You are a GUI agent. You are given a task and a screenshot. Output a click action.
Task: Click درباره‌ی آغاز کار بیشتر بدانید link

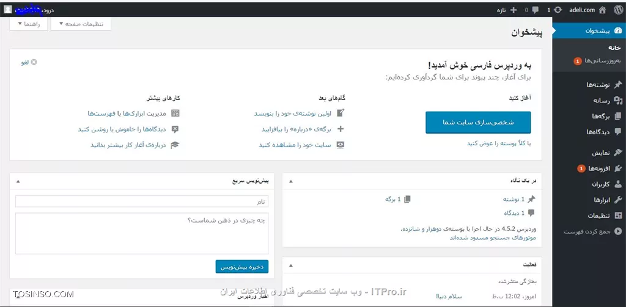128,145
